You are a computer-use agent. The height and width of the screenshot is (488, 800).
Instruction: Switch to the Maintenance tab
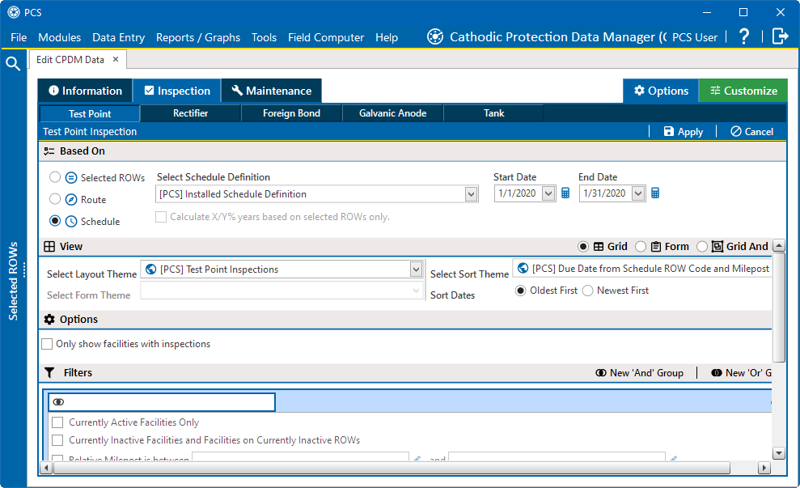pyautogui.click(x=272, y=91)
